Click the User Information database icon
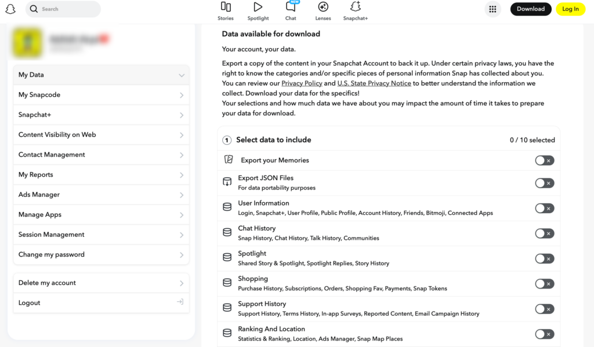The height and width of the screenshot is (347, 594). pos(227,207)
